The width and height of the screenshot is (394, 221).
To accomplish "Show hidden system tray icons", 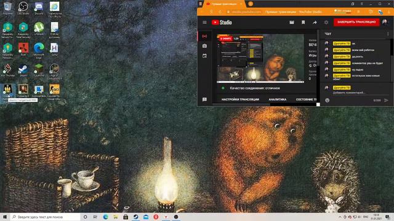I will coord(340,217).
